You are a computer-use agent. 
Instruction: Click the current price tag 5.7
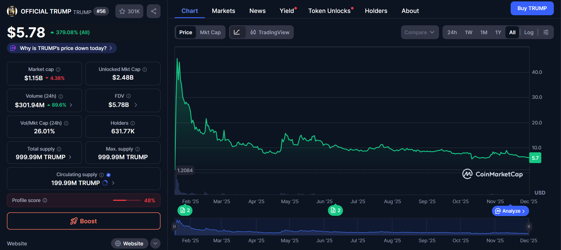535,158
